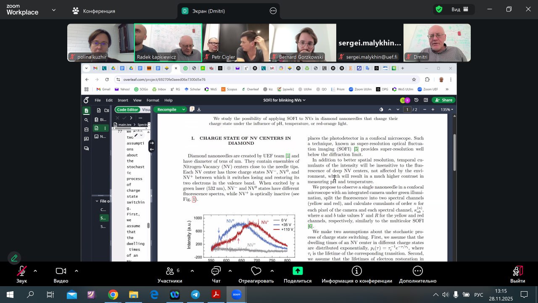Open the Конференция tab at top
This screenshot has height=303, width=538.
pyautogui.click(x=94, y=11)
